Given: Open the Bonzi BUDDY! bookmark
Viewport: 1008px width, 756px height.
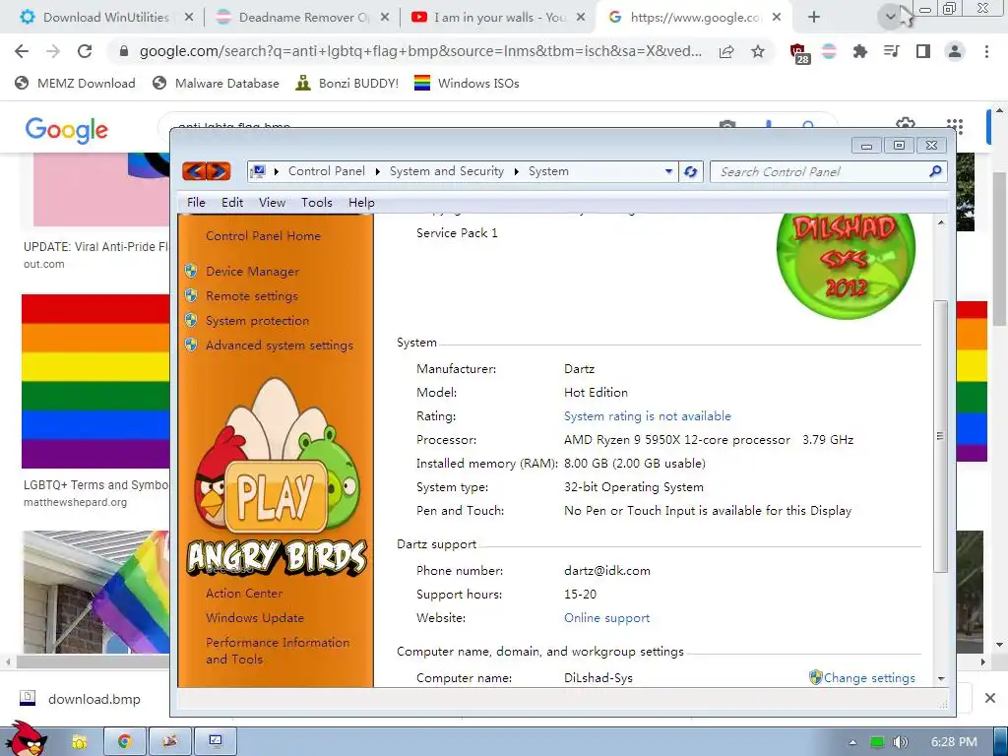Looking at the screenshot, I should (346, 83).
